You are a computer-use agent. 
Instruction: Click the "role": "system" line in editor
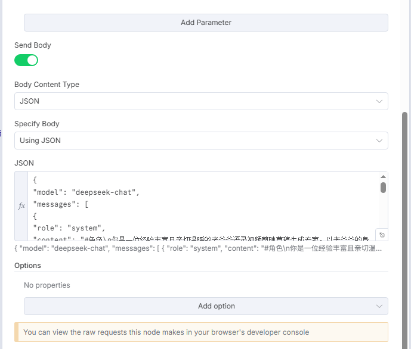pos(69,228)
